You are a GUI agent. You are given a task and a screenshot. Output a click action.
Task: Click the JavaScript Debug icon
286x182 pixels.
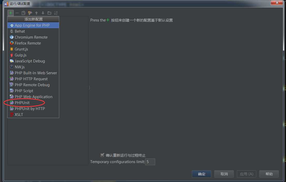[12, 61]
